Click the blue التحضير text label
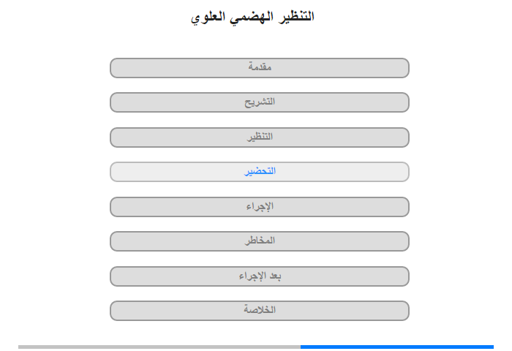This screenshot has height=351, width=512. point(260,171)
